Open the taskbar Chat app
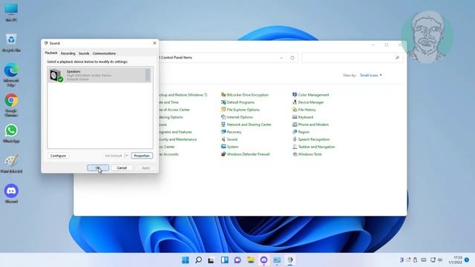 click(237, 260)
